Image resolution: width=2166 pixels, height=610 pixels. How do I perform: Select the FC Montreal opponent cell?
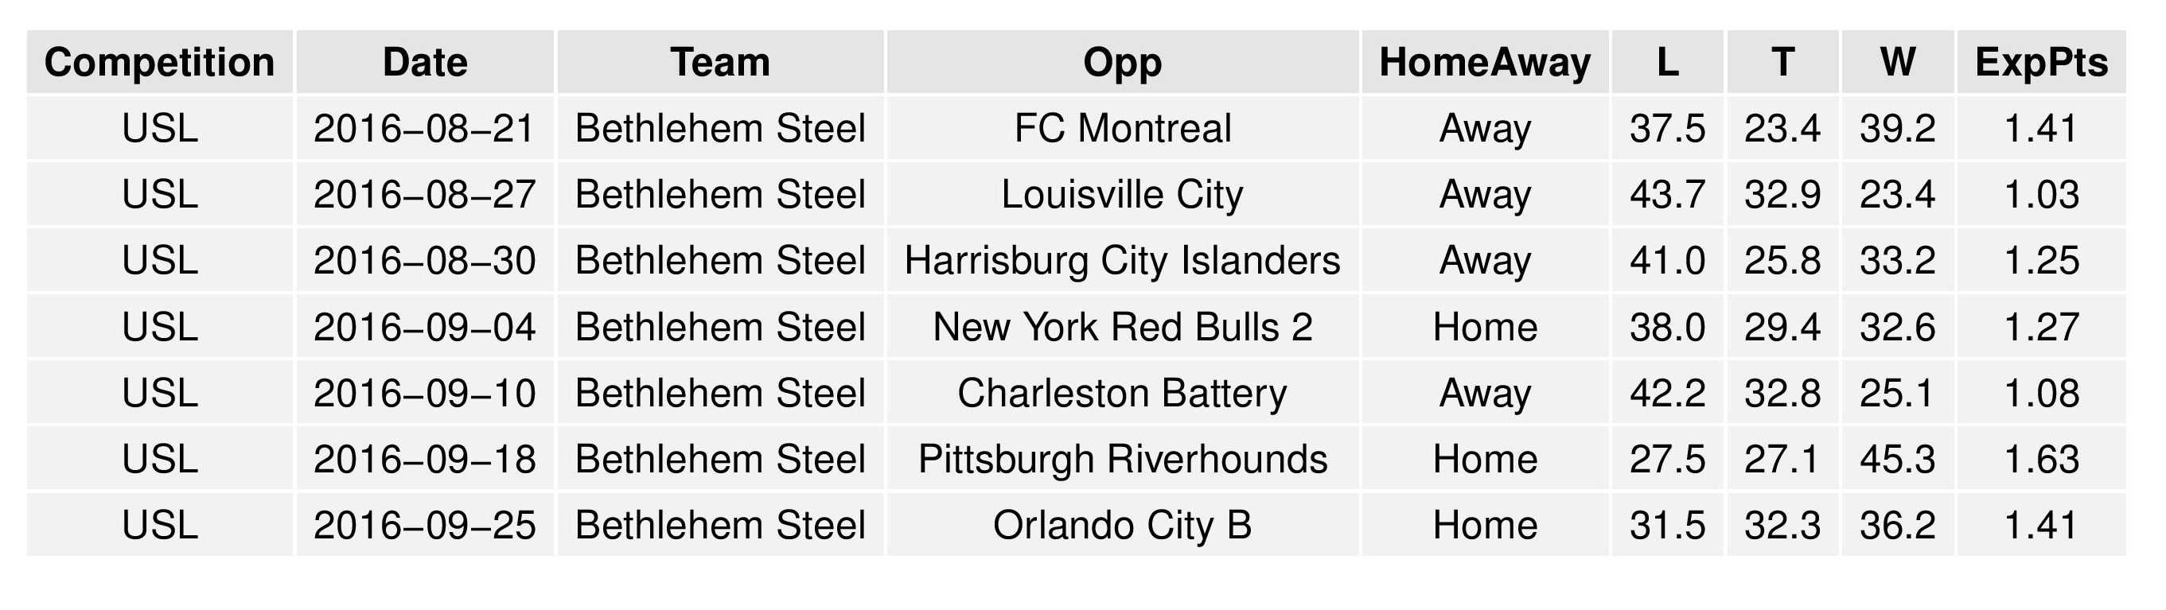(x=1122, y=129)
